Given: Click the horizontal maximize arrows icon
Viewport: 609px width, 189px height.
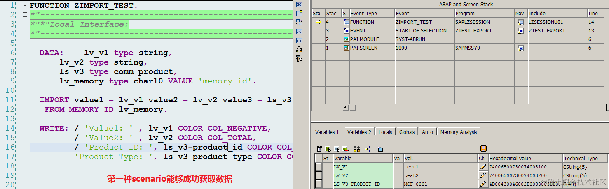Looking at the screenshot, I should click(300, 40).
